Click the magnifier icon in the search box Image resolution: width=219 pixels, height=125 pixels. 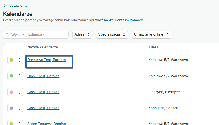(x=7, y=35)
